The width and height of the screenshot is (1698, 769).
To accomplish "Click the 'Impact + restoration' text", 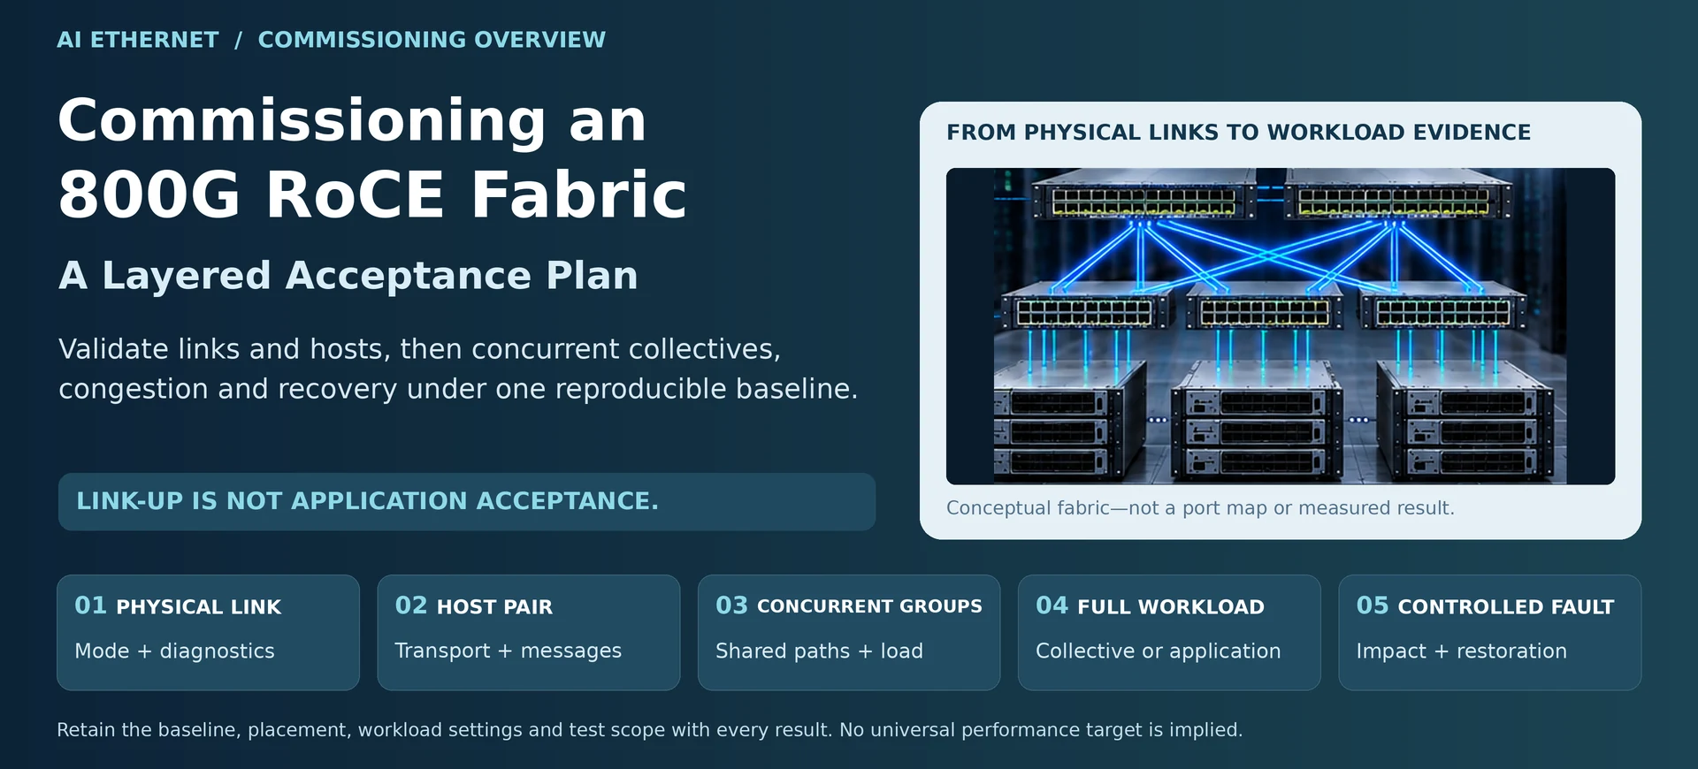I will tap(1462, 651).
